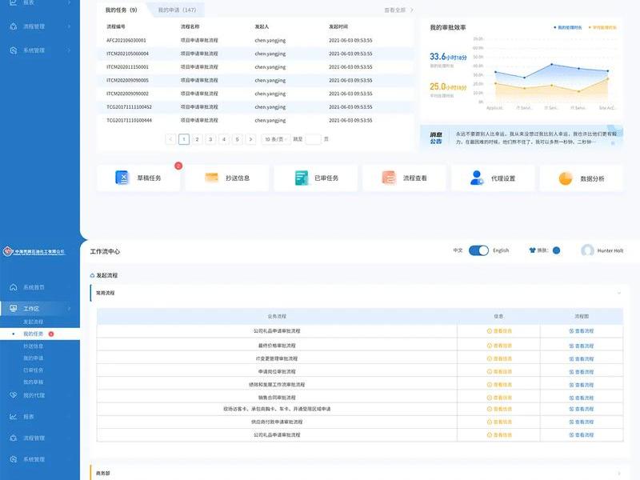Click flowchart icon in 申请岗位审批流程 row
640x480 pixels.
[571, 372]
